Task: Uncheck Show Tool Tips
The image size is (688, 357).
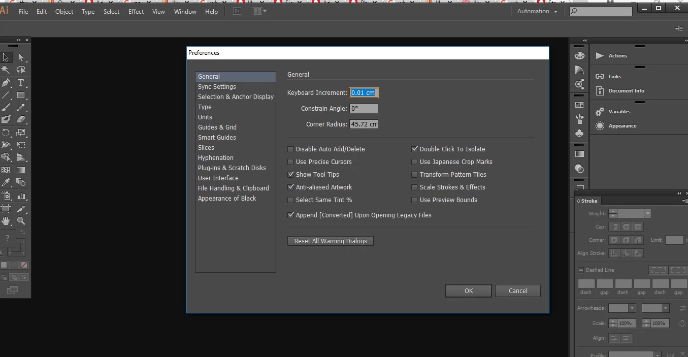Action: pos(290,175)
